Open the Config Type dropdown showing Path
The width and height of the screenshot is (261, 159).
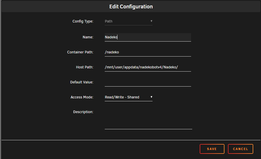pyautogui.click(x=129, y=21)
